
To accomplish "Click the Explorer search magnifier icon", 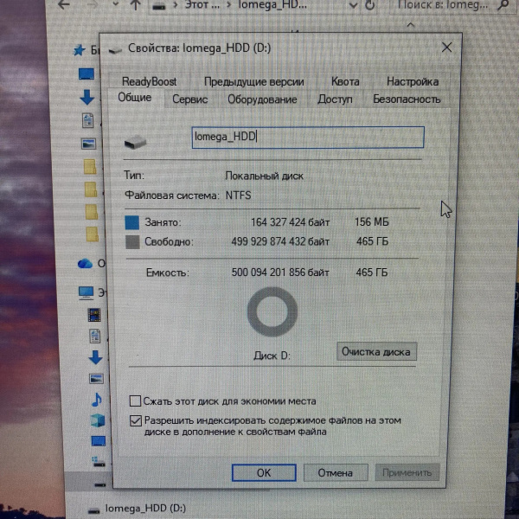I will (503, 4).
